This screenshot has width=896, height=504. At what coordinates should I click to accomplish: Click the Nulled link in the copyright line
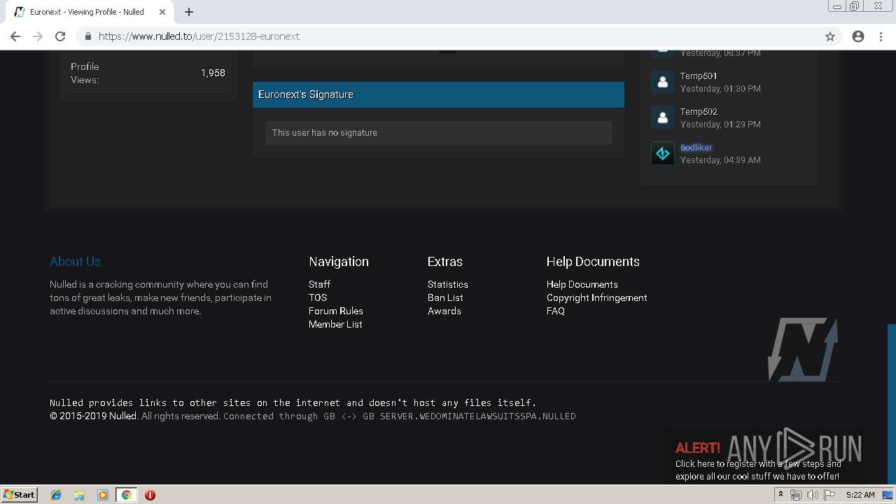click(123, 416)
